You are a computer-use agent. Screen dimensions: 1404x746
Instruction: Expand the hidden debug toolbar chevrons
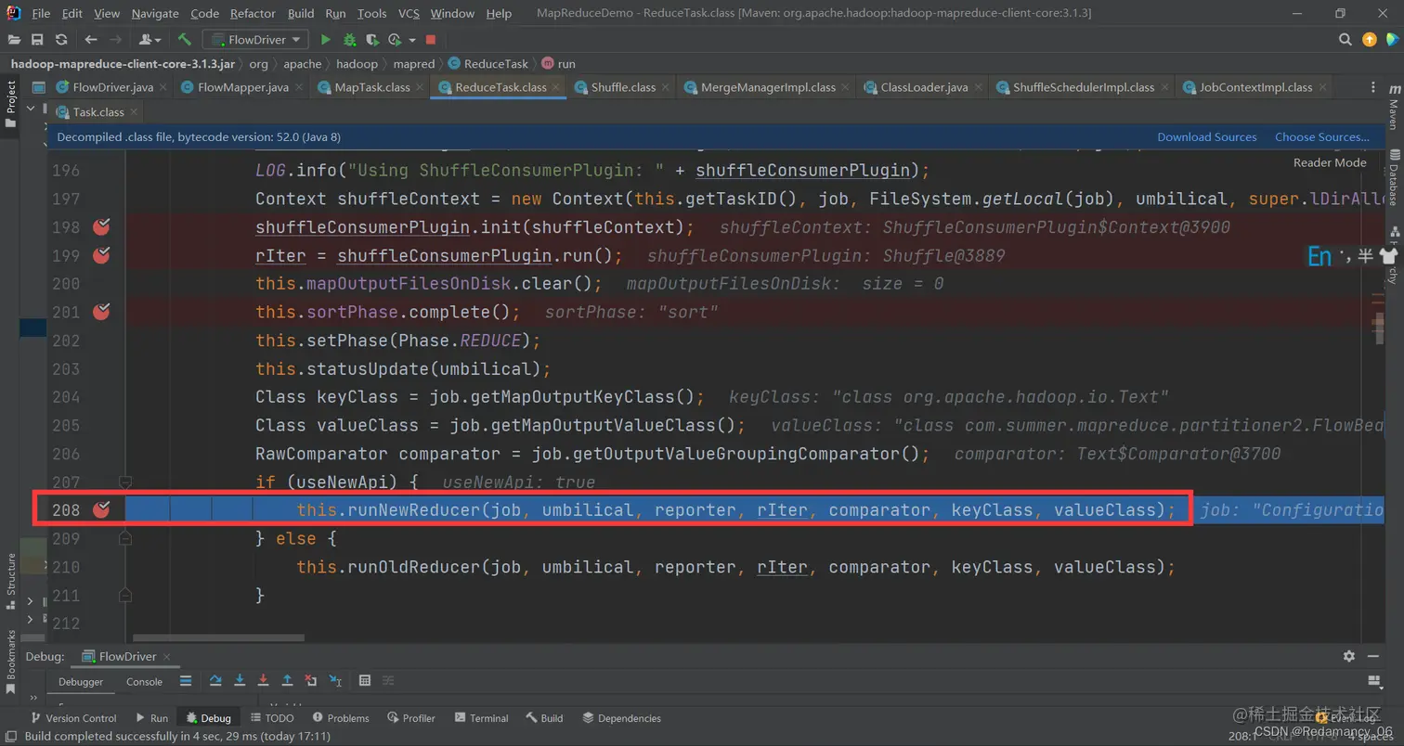[x=34, y=698]
